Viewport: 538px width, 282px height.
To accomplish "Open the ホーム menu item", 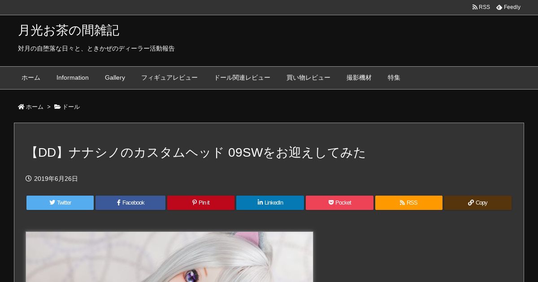I will (31, 78).
